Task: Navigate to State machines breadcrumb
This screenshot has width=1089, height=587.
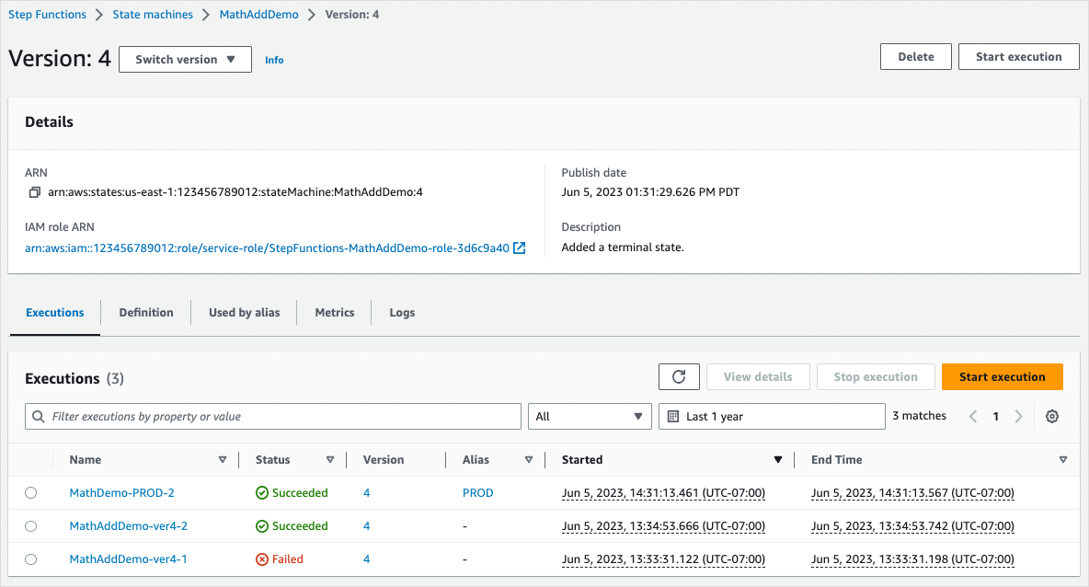Action: (x=153, y=14)
